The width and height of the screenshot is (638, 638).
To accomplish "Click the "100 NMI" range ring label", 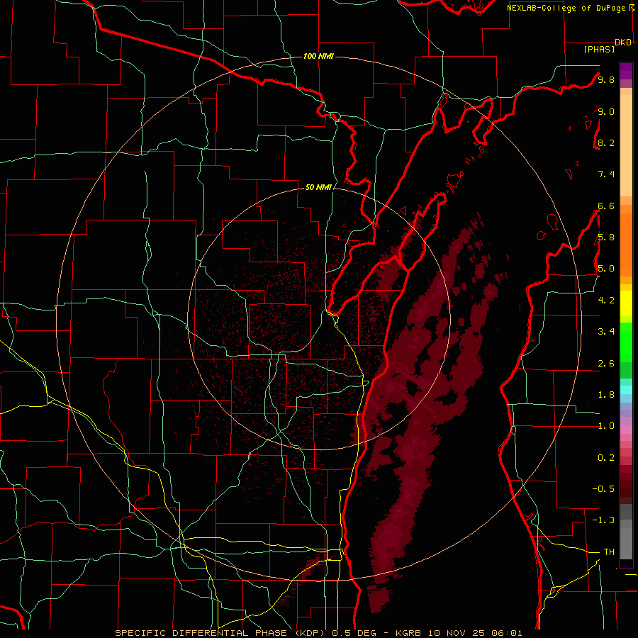I will click(318, 56).
